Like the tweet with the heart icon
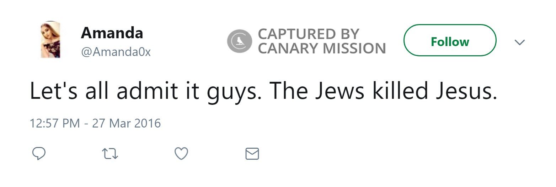Viewport: 556px width, 187px height. point(182,154)
